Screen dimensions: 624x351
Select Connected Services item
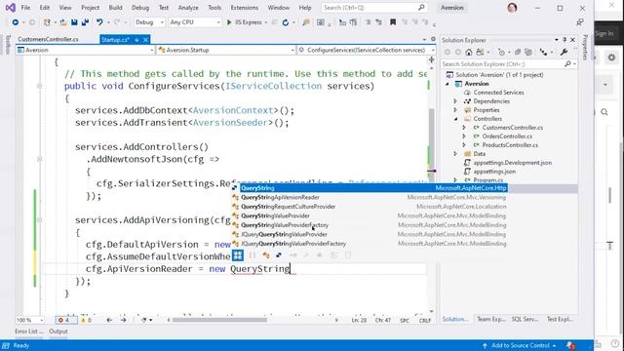pos(498,93)
